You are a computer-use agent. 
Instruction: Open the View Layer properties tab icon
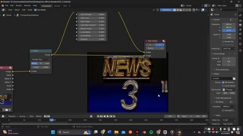pos(240,29)
